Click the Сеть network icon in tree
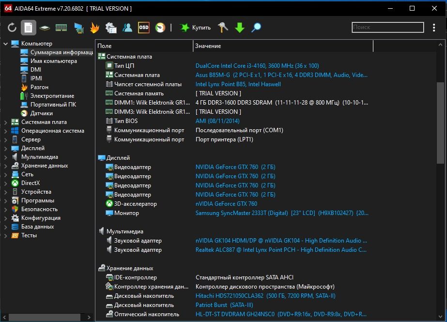This screenshot has width=447, height=322. pos(15,174)
